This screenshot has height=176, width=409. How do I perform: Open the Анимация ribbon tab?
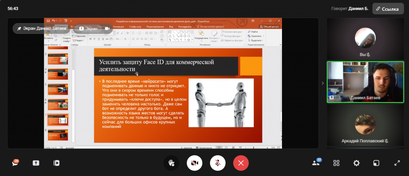[118, 27]
